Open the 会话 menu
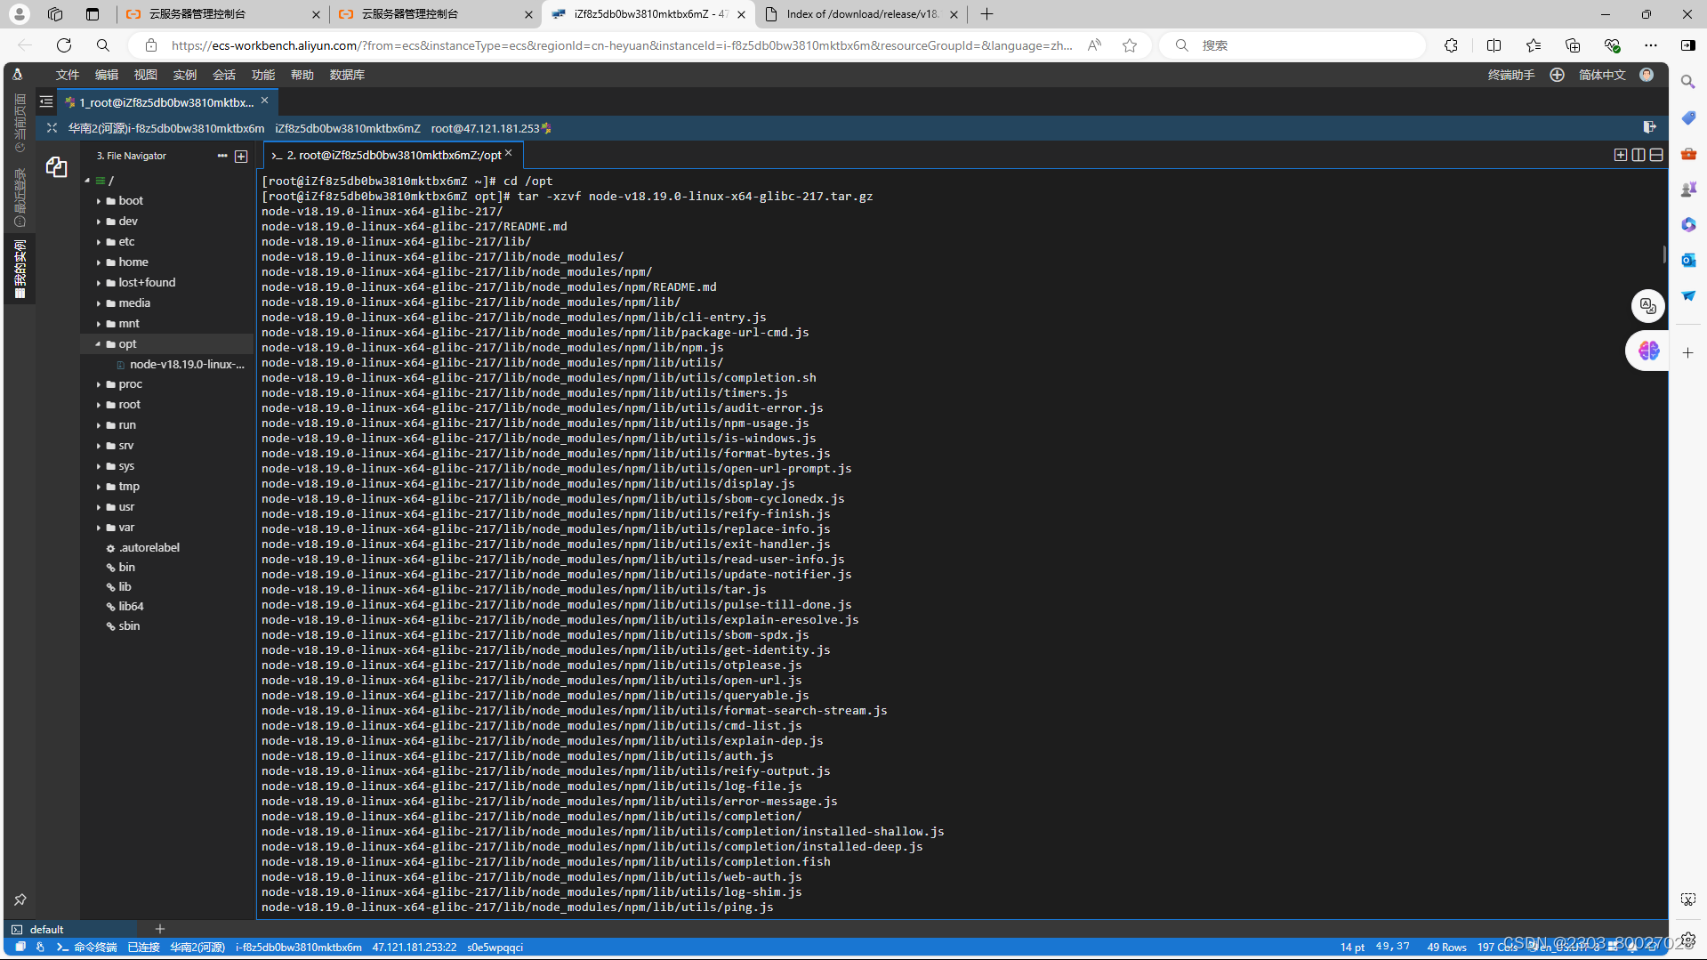The image size is (1707, 960). click(224, 75)
